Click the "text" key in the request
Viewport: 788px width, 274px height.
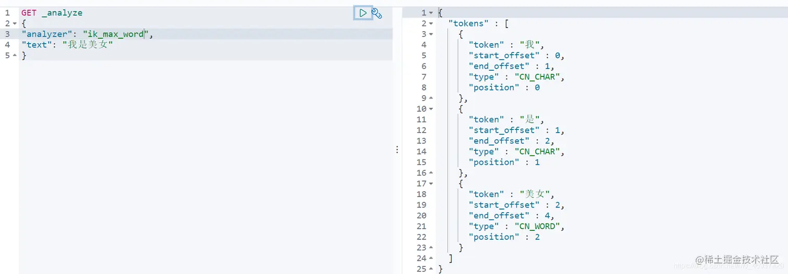[x=36, y=45]
